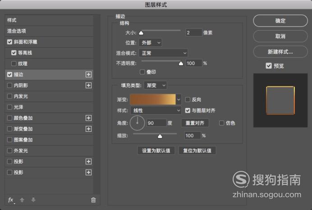The height and width of the screenshot is (210, 312).
Task: Enable the 图案叠加 checkbox
Action: [9, 140]
